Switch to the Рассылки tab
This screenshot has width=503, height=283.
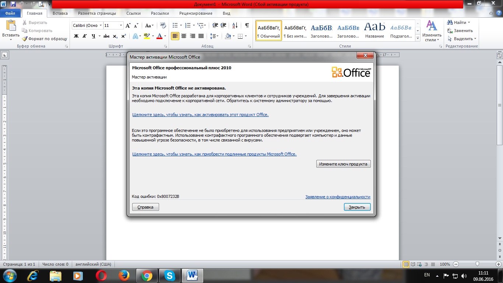pos(160,13)
